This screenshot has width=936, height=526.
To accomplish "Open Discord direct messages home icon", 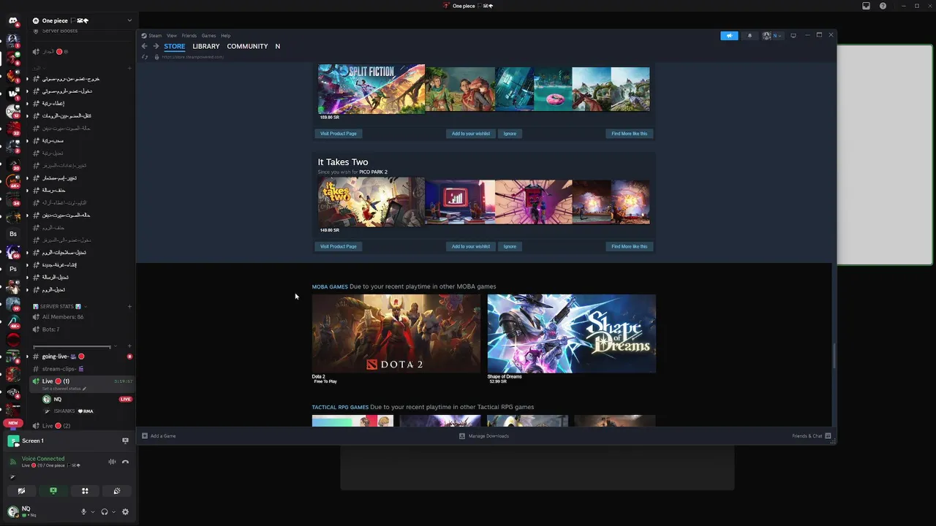I will (x=12, y=20).
